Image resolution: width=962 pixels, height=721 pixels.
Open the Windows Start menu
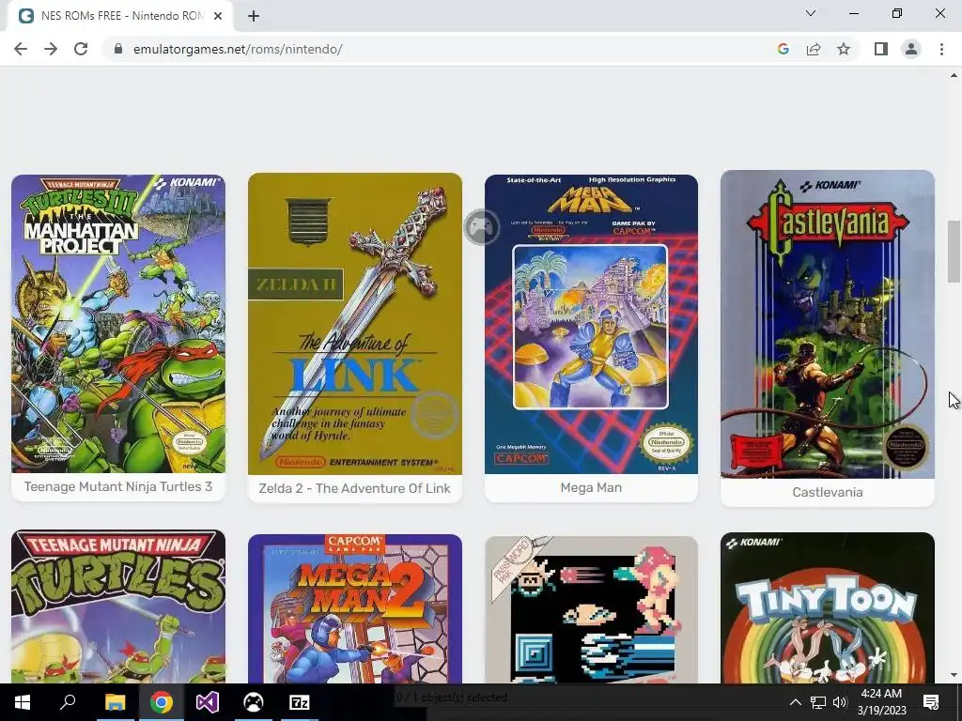tap(23, 702)
